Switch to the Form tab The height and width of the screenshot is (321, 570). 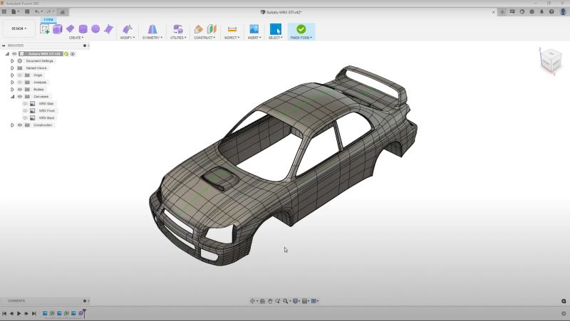[48, 20]
